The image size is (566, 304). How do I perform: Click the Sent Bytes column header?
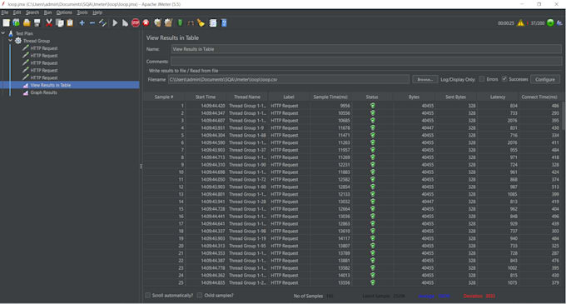[455, 97]
